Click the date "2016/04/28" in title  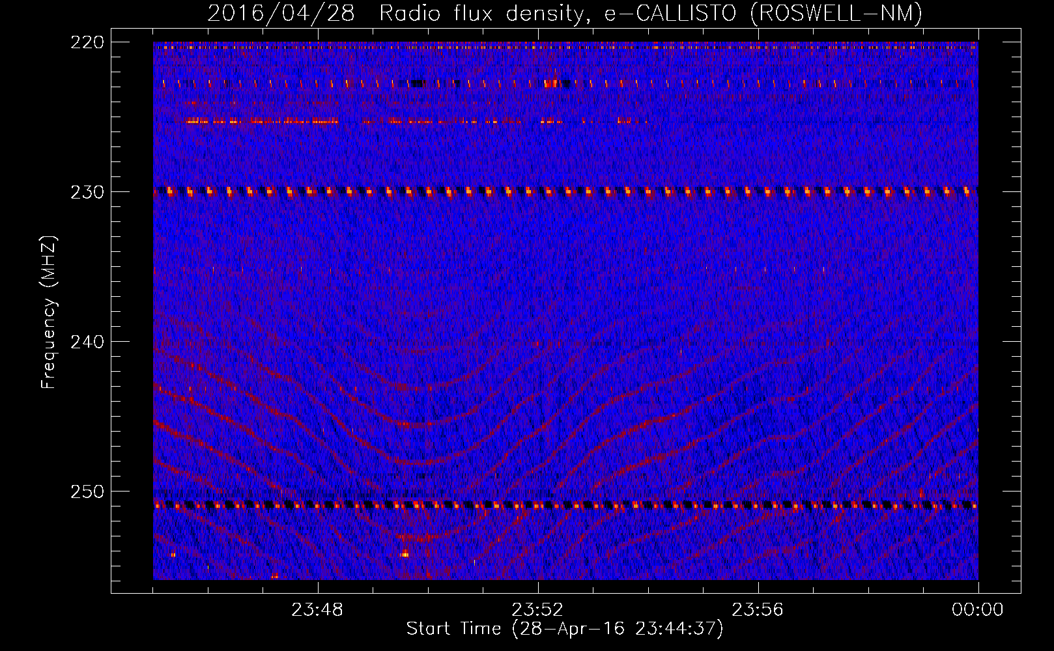pos(281,13)
